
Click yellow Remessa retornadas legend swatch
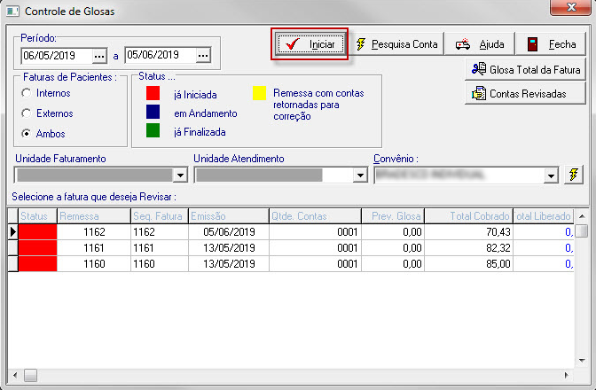(259, 93)
